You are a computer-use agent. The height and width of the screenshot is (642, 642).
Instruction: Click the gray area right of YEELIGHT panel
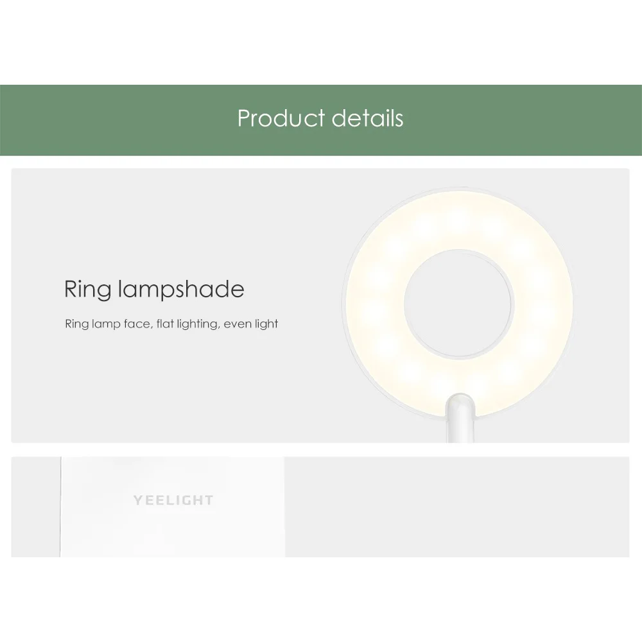click(x=456, y=507)
